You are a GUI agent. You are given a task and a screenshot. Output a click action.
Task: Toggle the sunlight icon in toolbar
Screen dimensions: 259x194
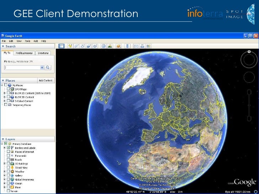[x=110, y=46]
